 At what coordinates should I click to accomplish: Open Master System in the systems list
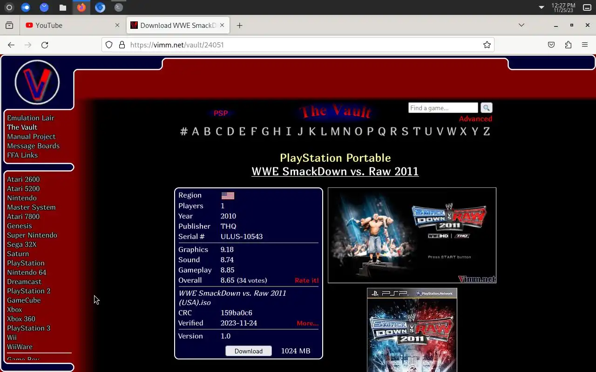pyautogui.click(x=31, y=207)
